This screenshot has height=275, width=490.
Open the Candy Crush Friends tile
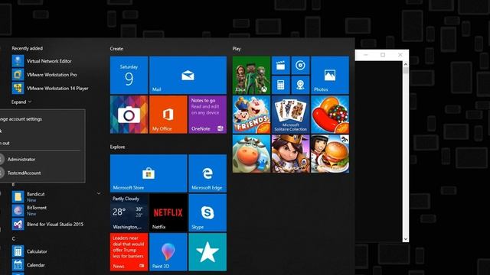click(251, 115)
